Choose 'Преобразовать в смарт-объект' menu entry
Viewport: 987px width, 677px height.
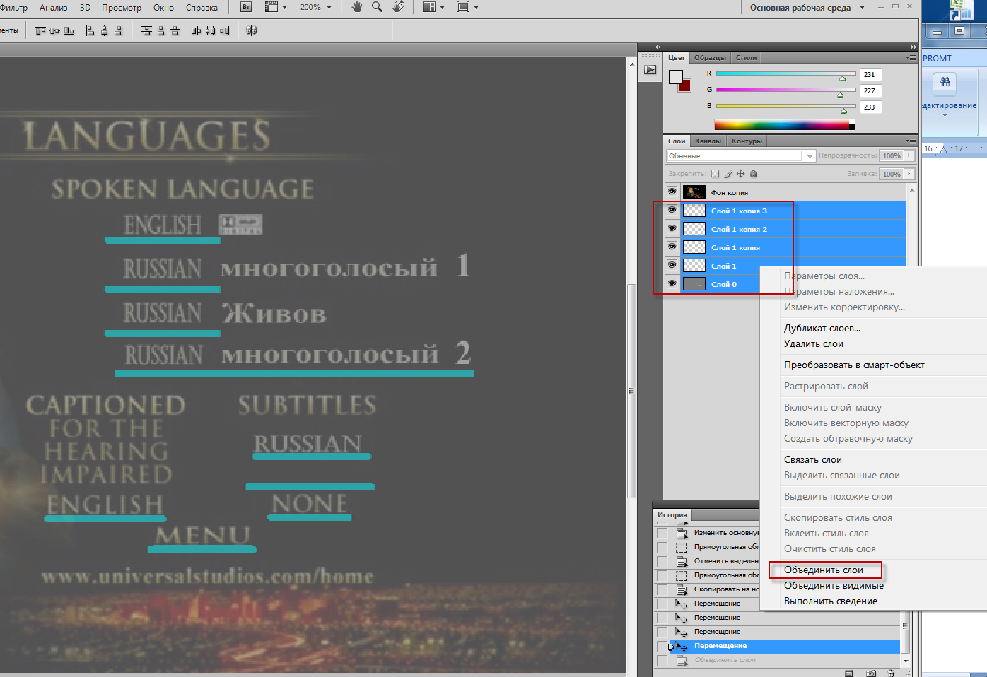(854, 365)
